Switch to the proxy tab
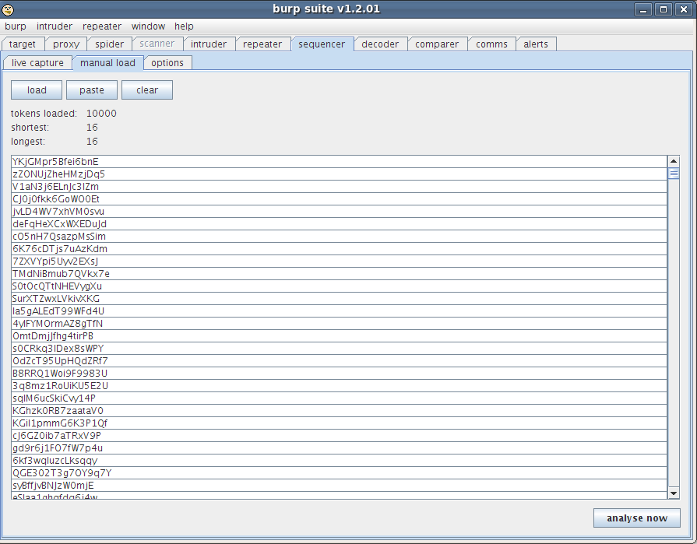This screenshot has height=544, width=697. pos(66,44)
